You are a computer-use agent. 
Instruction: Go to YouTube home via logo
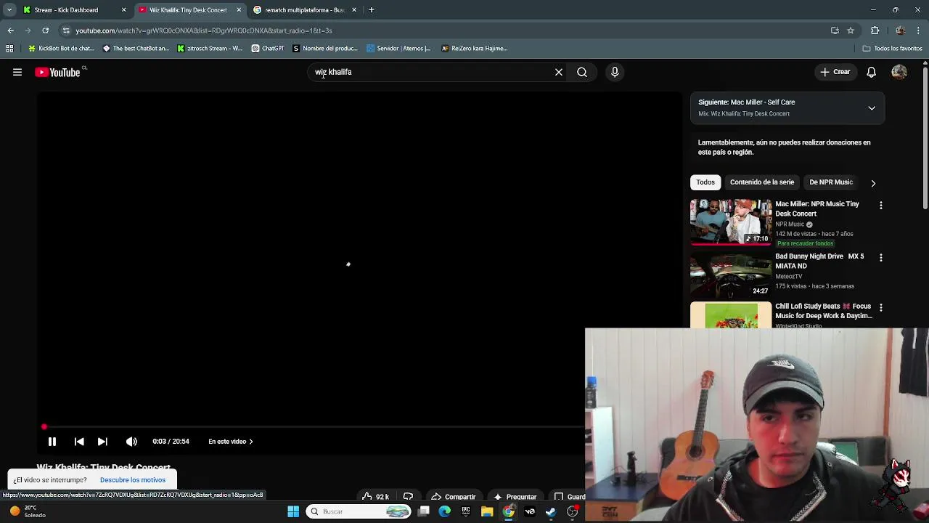pos(58,72)
